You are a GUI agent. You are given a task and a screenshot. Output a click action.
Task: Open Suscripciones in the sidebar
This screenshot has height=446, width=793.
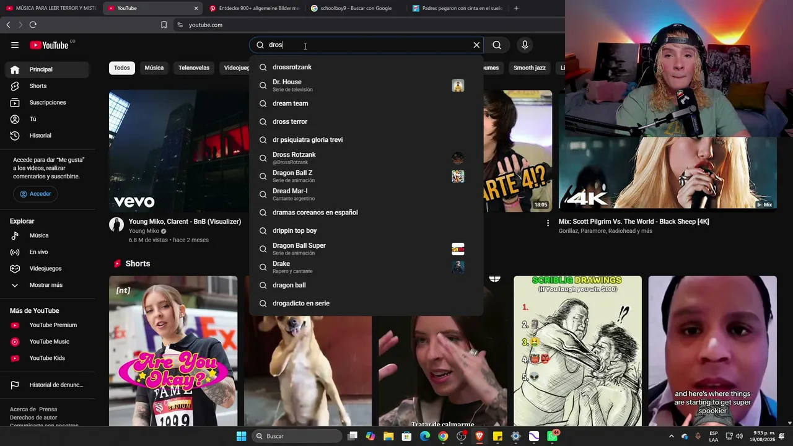pyautogui.click(x=48, y=102)
